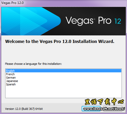Click the yellow Chinese watermark text
Viewport: 127px width, 114px height.
pyautogui.click(x=104, y=102)
